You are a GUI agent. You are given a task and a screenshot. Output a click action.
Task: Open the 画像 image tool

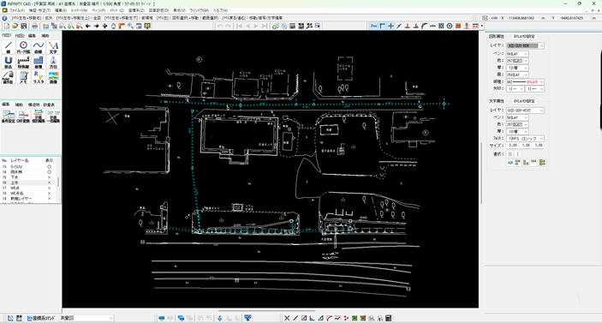point(53,77)
